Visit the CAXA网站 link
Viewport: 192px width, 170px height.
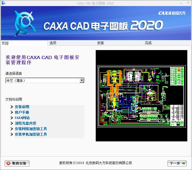[22, 118]
